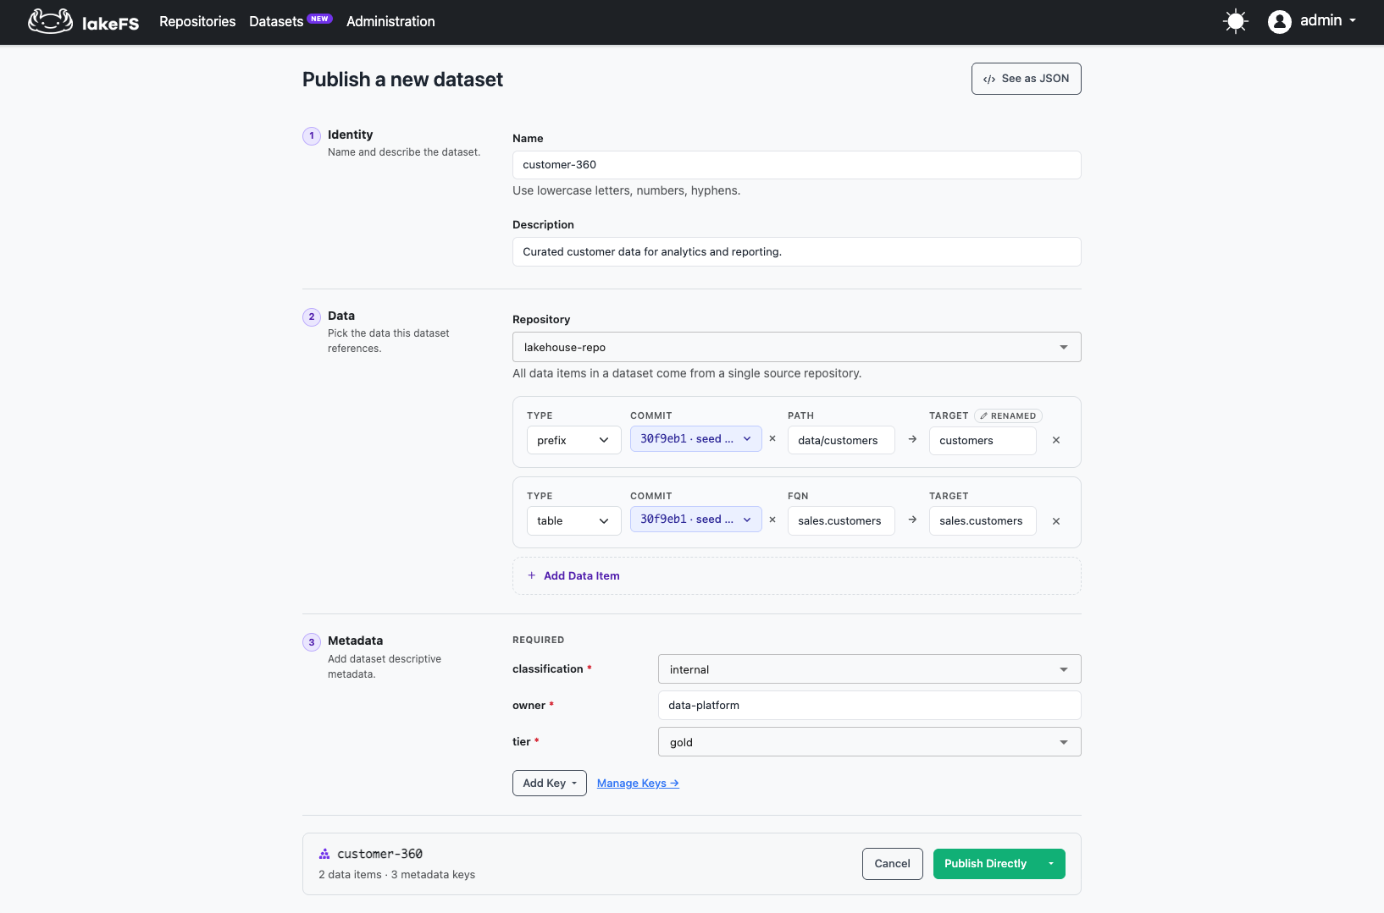
Task: Change the type dropdown set to table
Action: pyautogui.click(x=574, y=520)
